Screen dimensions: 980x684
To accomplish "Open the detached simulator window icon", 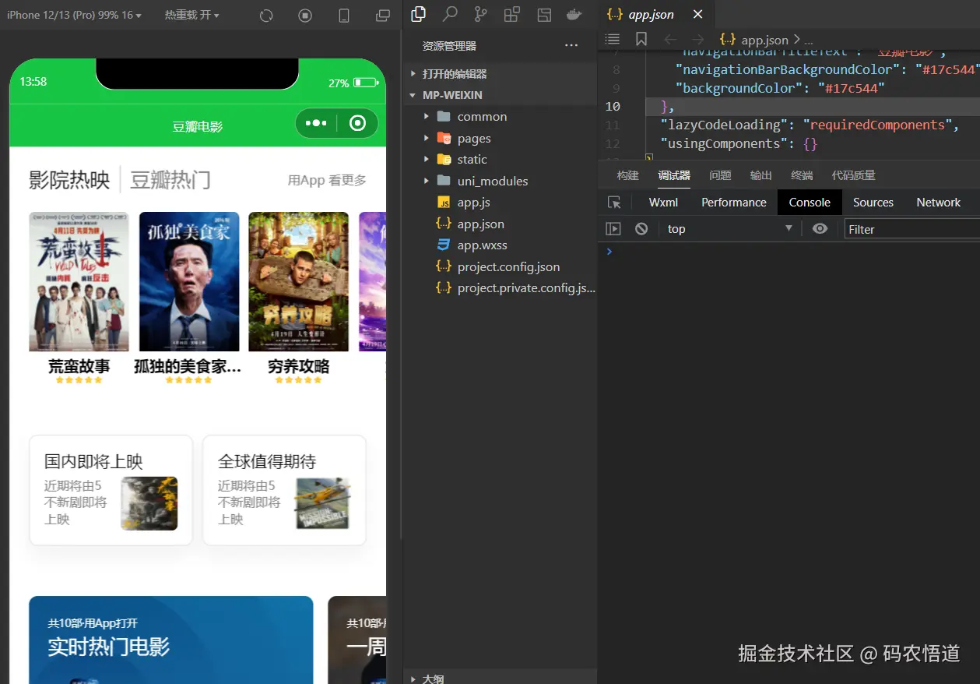I will (383, 15).
